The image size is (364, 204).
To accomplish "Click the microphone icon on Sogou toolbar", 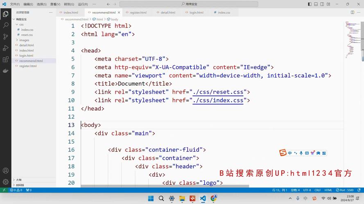I will click(x=301, y=153).
